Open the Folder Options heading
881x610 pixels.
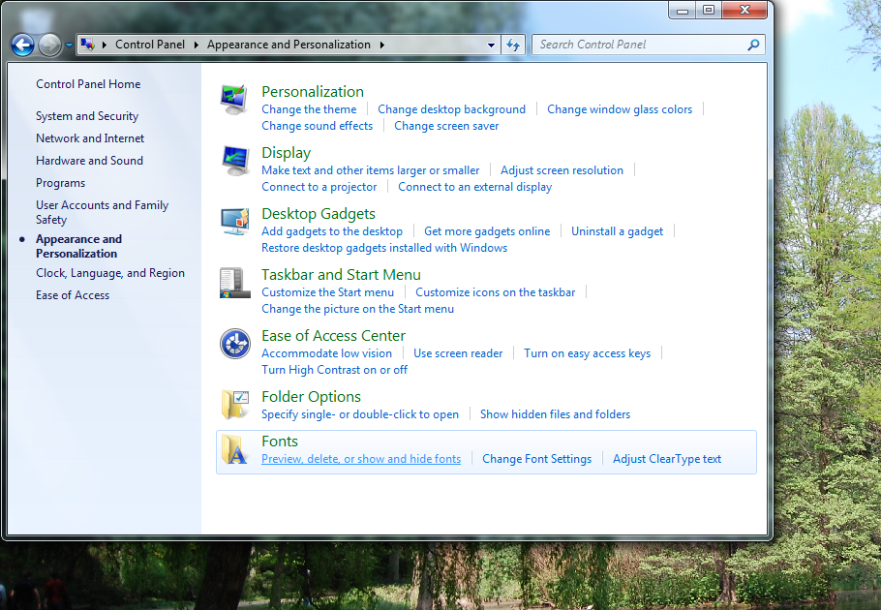311,397
